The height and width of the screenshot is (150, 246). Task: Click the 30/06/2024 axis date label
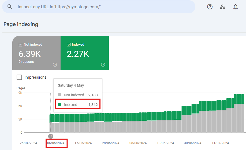(x=193, y=143)
